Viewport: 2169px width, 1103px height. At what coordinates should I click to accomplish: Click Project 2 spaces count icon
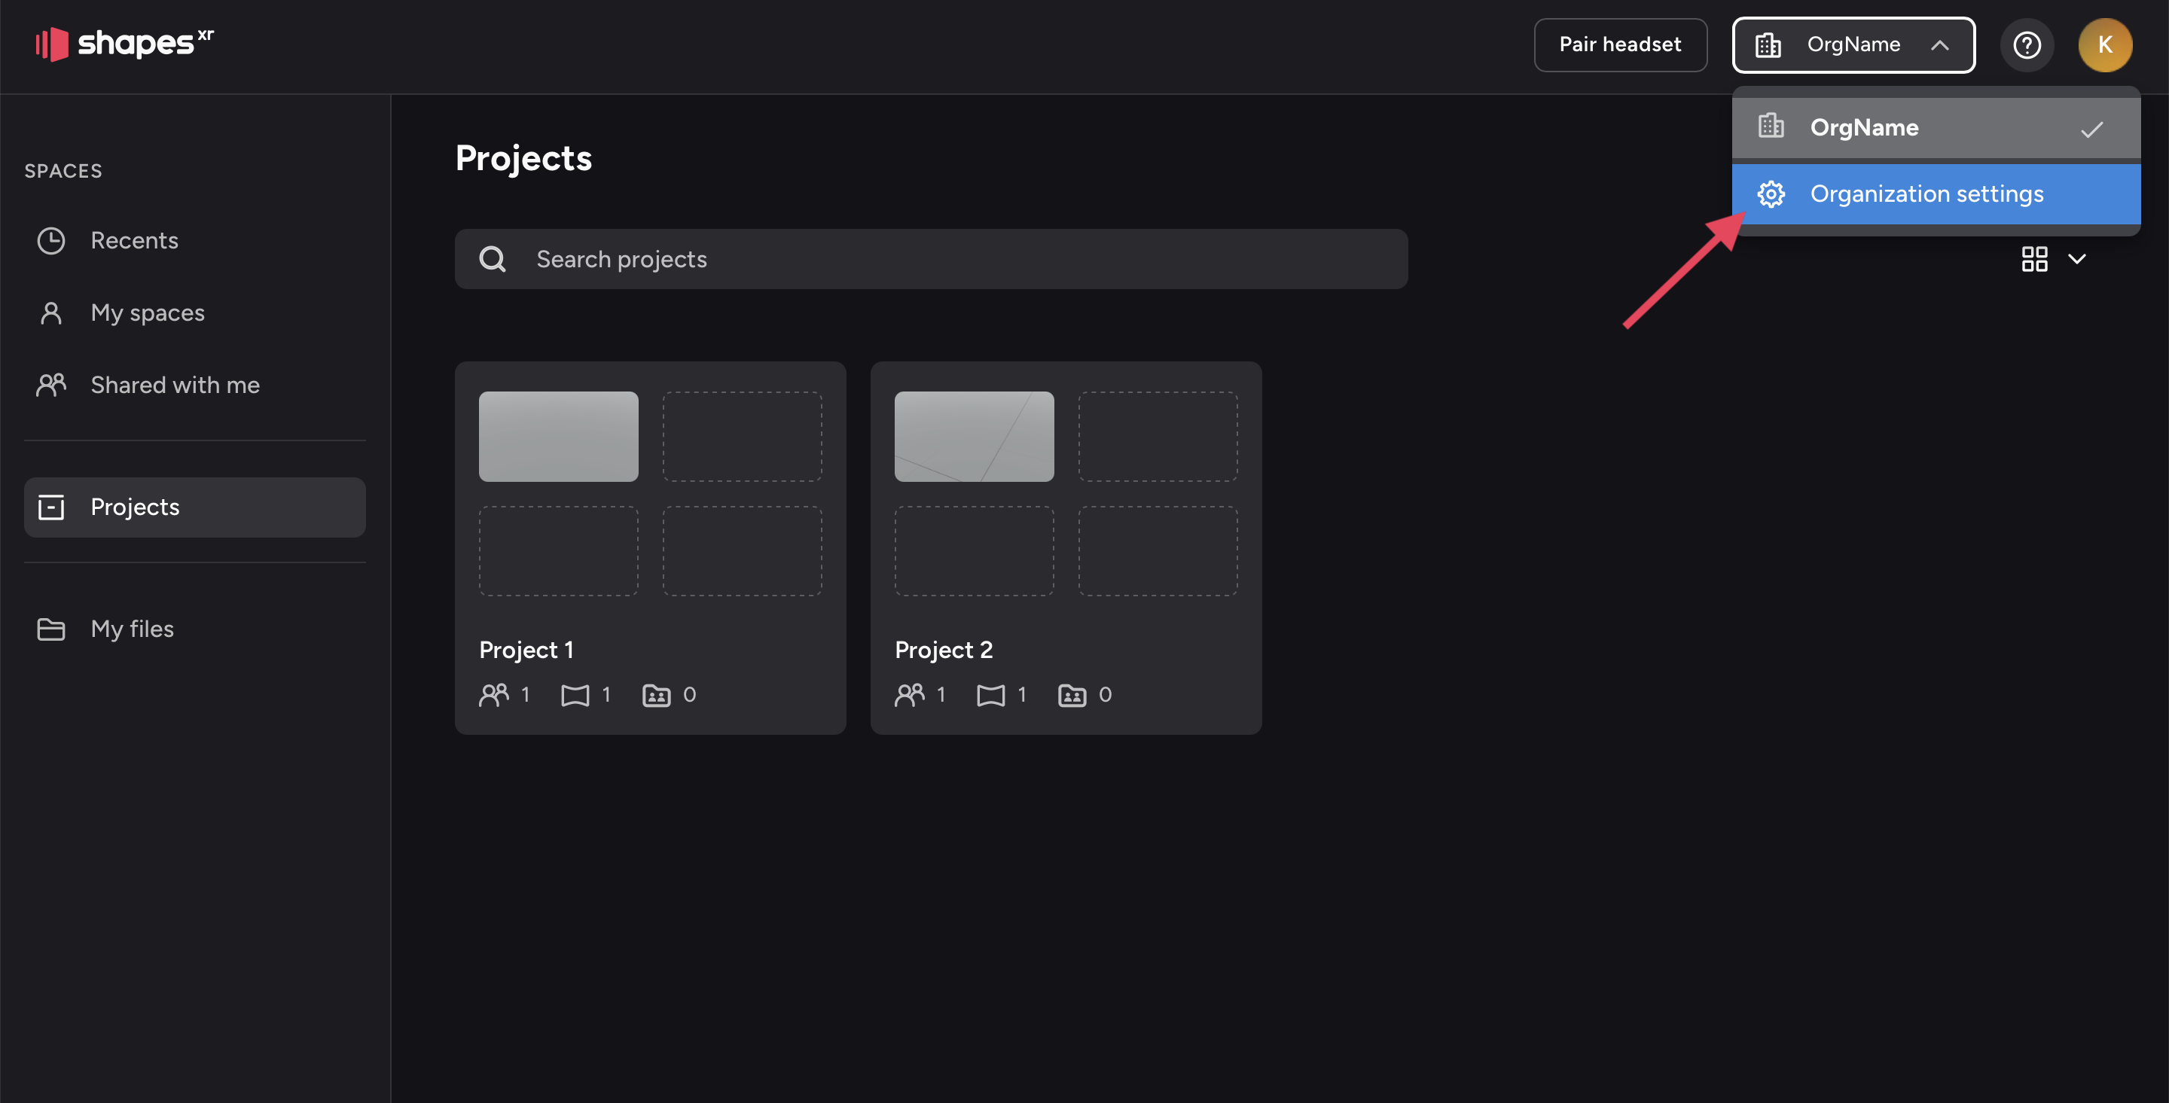pyautogui.click(x=991, y=695)
